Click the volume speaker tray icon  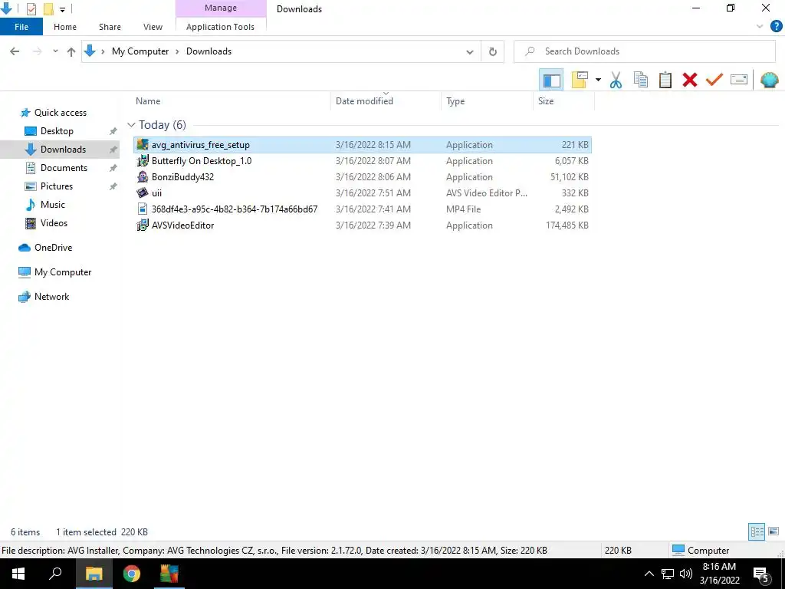tap(686, 574)
